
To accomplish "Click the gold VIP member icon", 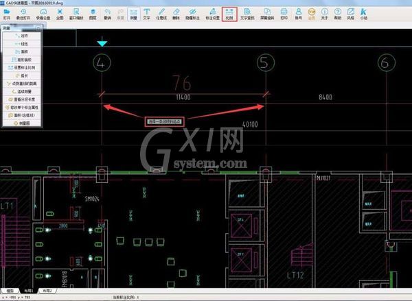I will pyautogui.click(x=312, y=14).
